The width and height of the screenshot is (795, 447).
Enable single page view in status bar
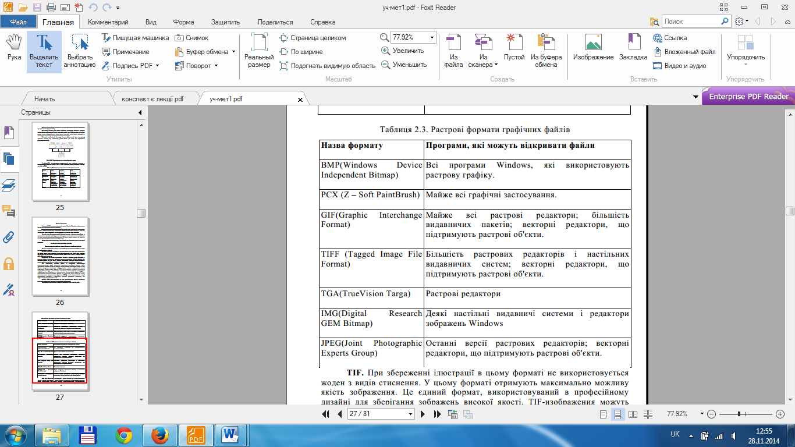[604, 414]
